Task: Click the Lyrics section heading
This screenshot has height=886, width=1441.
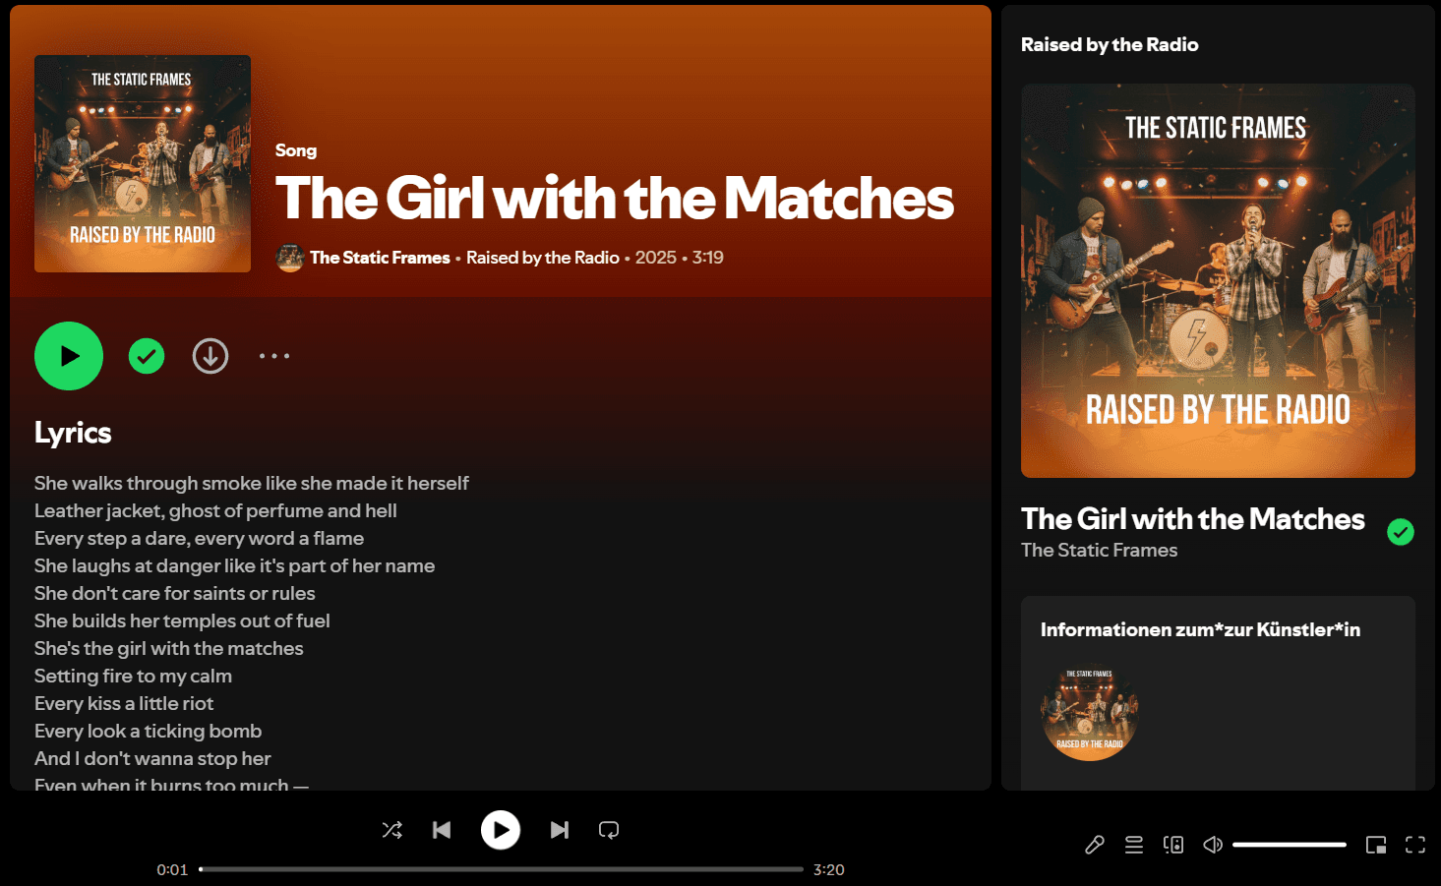Action: (x=73, y=433)
